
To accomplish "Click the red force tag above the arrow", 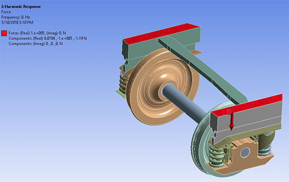I will [x=228, y=111].
